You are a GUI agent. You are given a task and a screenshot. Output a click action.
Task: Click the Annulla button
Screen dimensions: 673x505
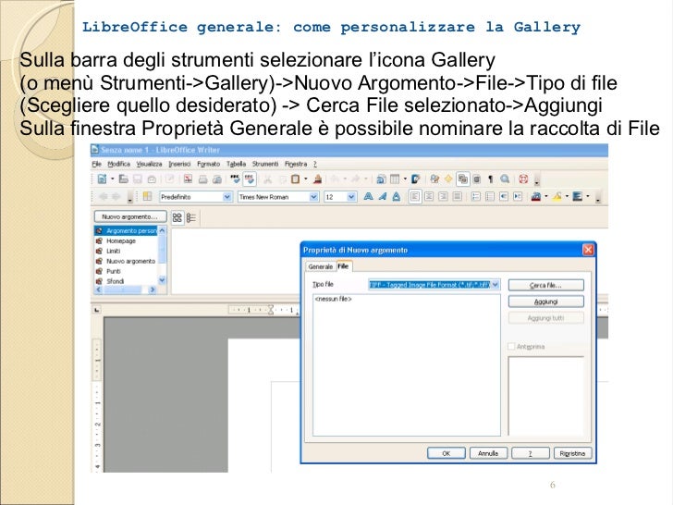click(x=488, y=453)
